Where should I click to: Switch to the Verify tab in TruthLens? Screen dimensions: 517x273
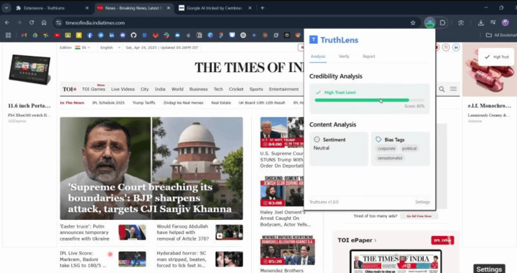[344, 56]
